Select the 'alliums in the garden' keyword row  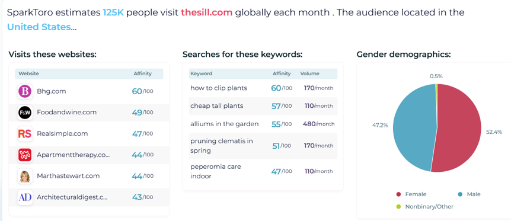(263, 124)
